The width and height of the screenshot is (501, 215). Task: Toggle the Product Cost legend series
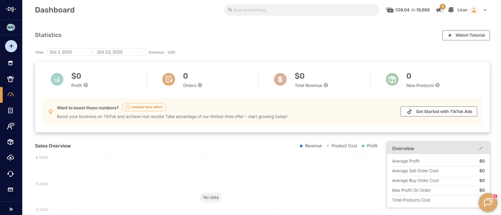(x=342, y=146)
